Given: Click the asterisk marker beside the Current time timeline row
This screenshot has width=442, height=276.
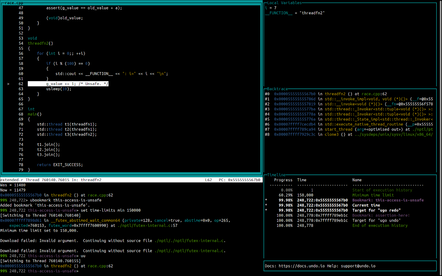Looking at the screenshot, I should click(x=266, y=205).
